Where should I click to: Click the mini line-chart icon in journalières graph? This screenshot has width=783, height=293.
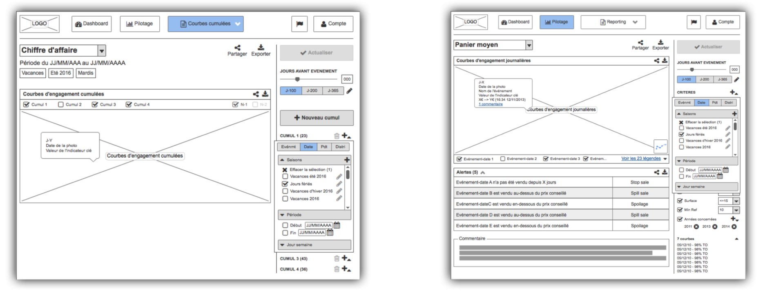coord(660,147)
